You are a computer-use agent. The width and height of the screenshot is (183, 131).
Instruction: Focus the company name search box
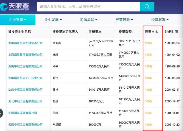click(x=89, y=6)
